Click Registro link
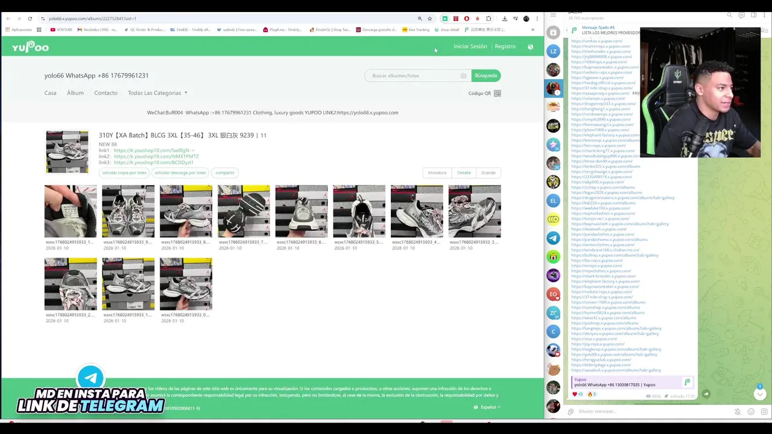Viewport: 772px width, 434px height. tap(505, 46)
